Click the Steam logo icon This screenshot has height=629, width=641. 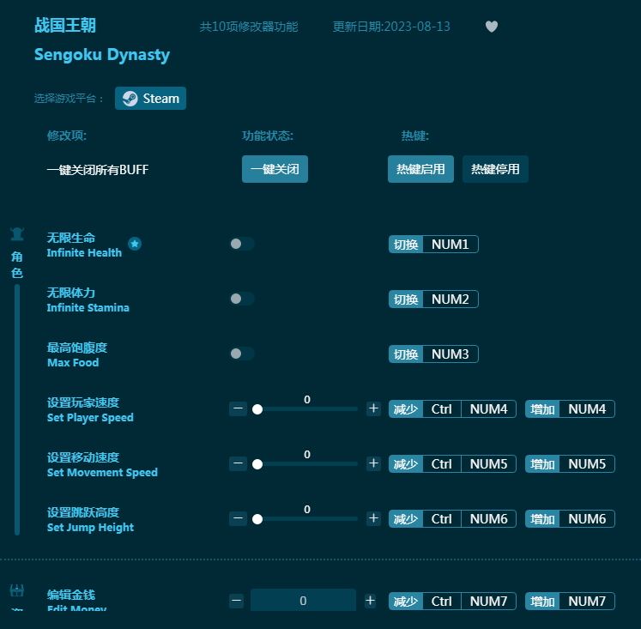click(x=130, y=99)
